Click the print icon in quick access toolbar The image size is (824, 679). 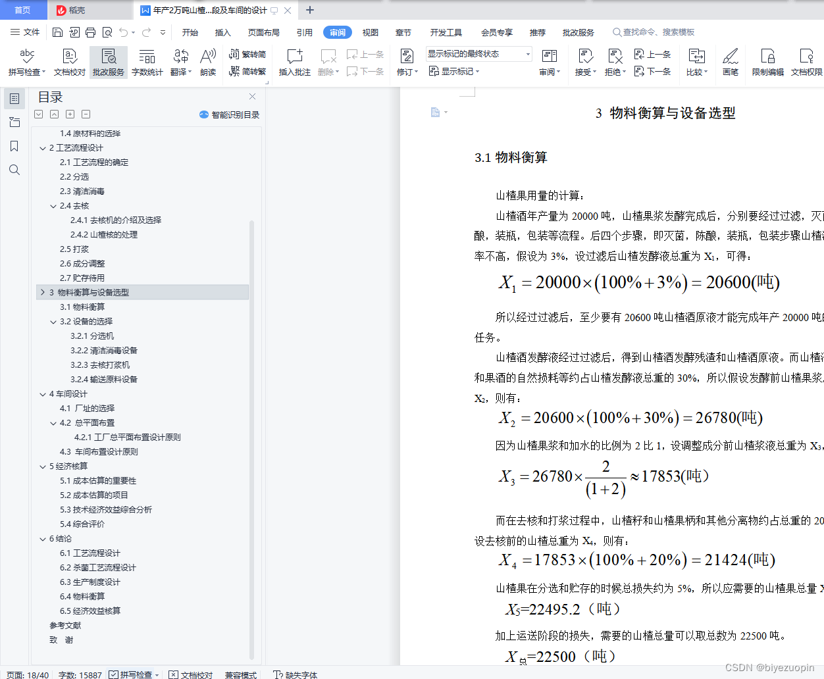point(90,32)
